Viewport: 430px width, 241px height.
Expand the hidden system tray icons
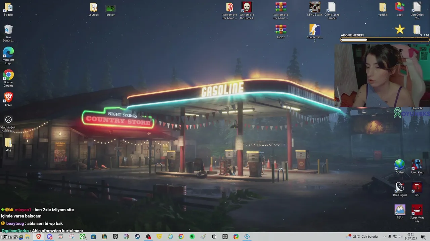click(384, 237)
